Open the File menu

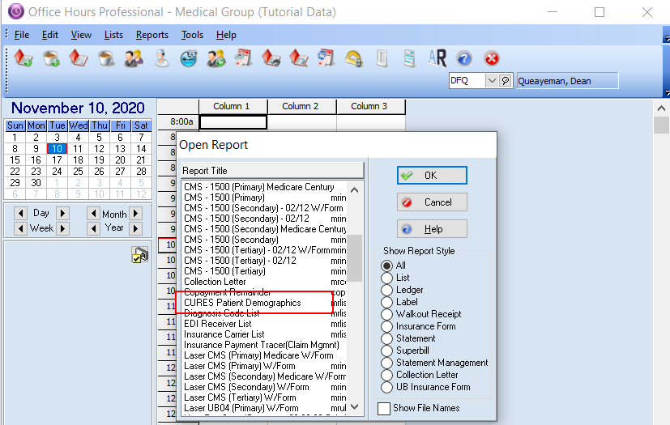click(22, 35)
